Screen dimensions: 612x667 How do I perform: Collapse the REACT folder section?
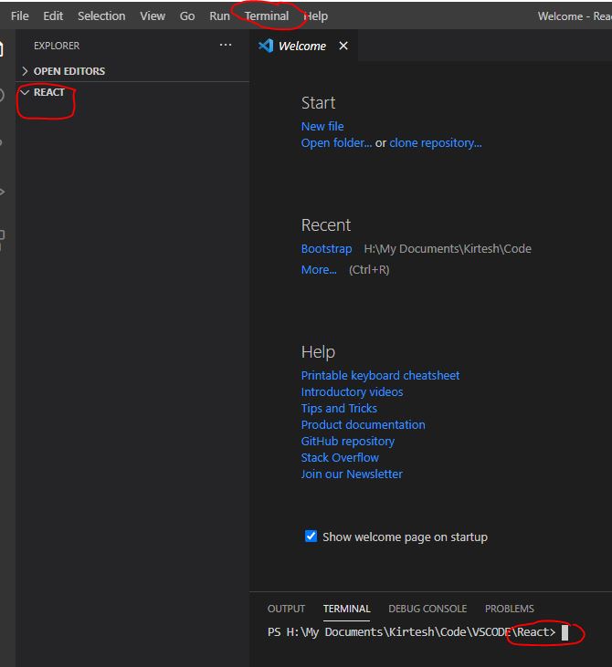point(48,92)
